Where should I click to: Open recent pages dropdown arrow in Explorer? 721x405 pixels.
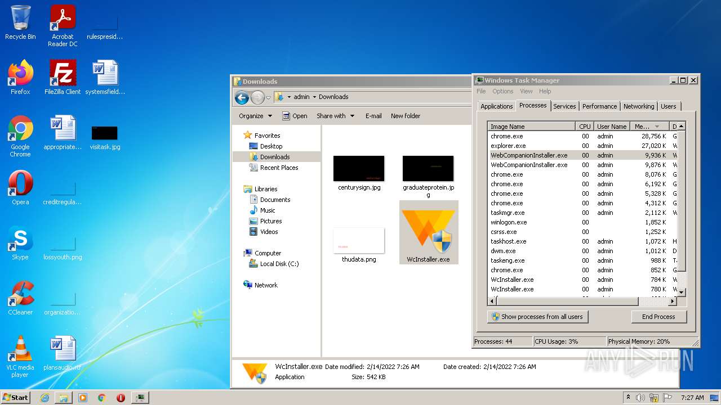268,97
